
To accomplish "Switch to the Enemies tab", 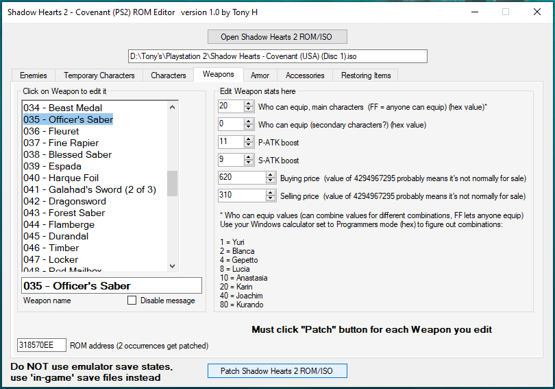I will point(34,75).
